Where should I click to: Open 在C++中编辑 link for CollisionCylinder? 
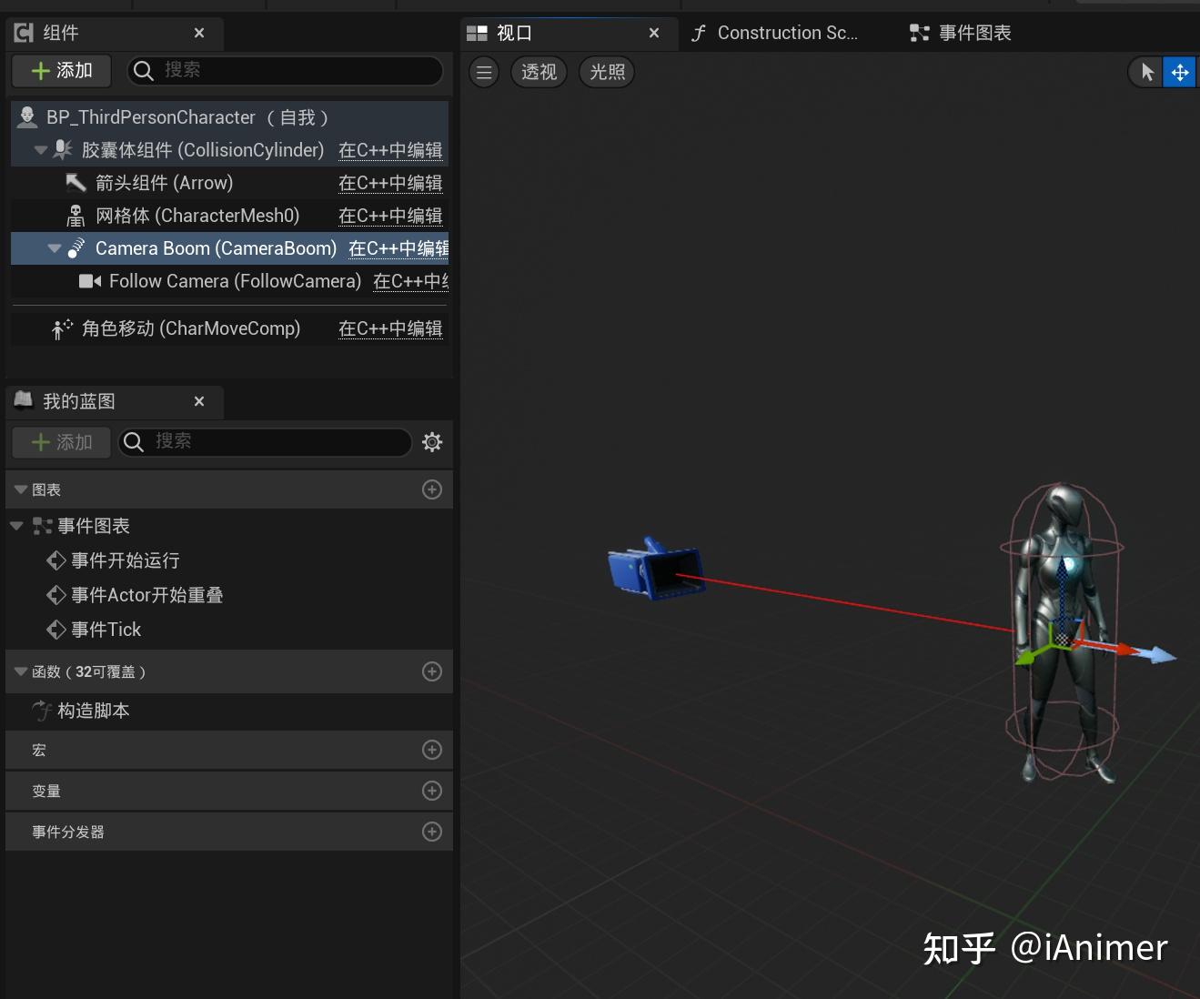pyautogui.click(x=390, y=150)
